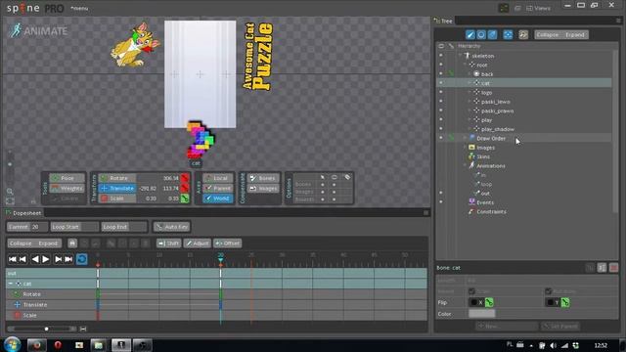Toggle the bones filter in Tree toolbar
The width and height of the screenshot is (626, 352).
pyautogui.click(x=470, y=35)
